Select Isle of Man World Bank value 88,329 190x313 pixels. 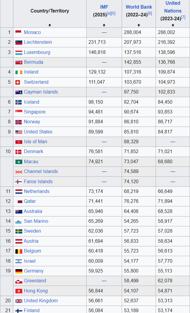coord(131,142)
